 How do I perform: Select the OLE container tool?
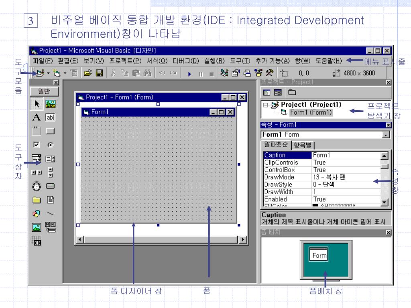(x=37, y=241)
